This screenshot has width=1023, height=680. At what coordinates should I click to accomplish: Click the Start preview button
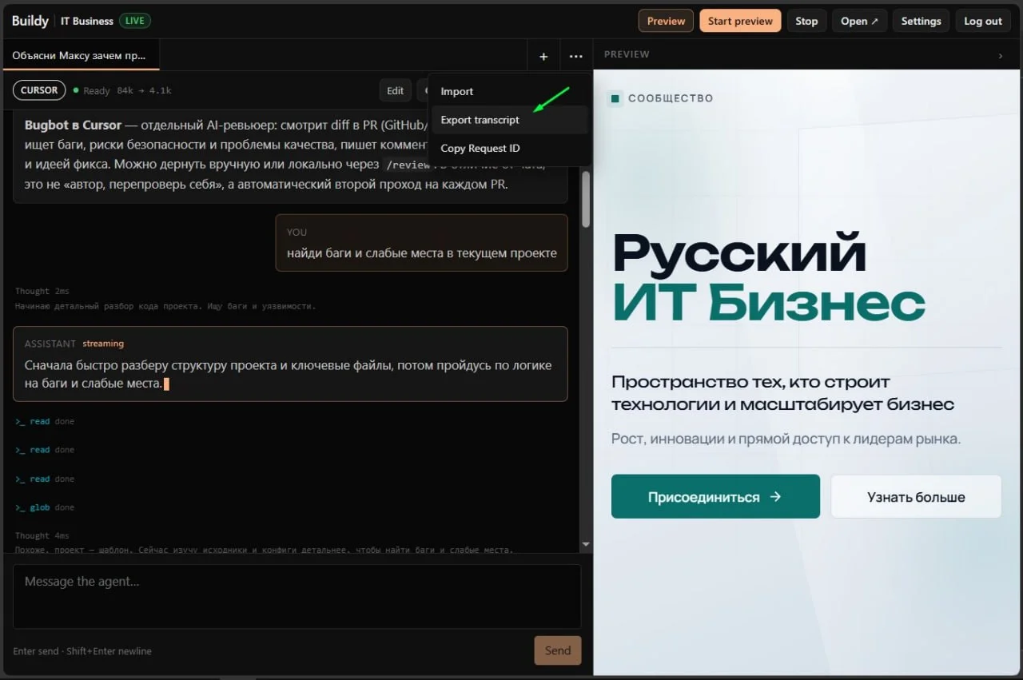coord(740,21)
